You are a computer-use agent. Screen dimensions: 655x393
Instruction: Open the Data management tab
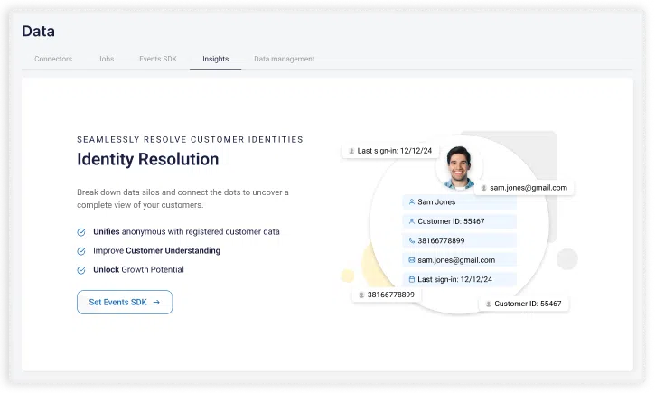tap(284, 59)
